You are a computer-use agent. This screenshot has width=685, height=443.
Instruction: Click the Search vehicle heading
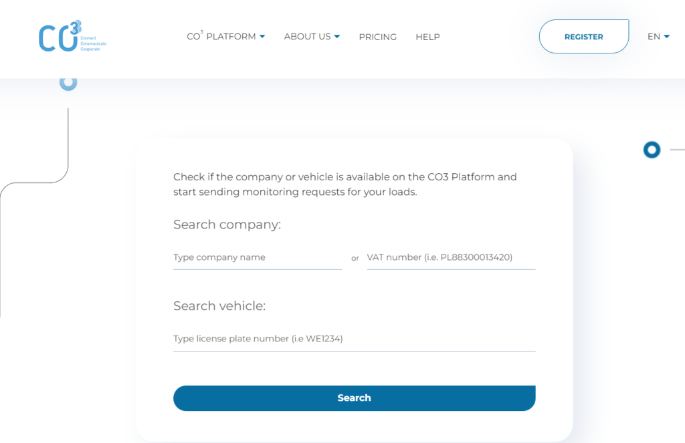point(219,305)
